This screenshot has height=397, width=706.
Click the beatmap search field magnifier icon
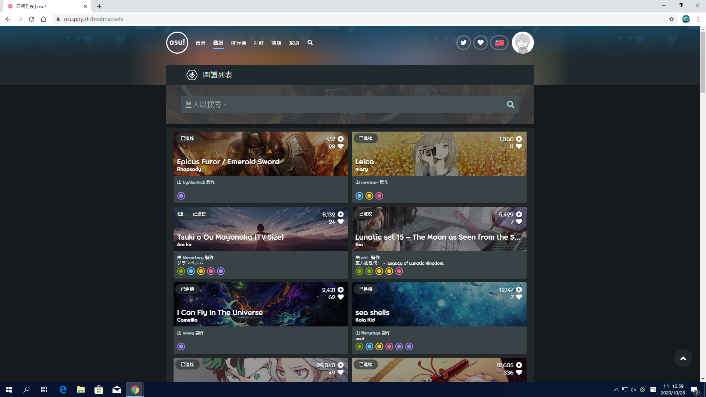pyautogui.click(x=510, y=105)
